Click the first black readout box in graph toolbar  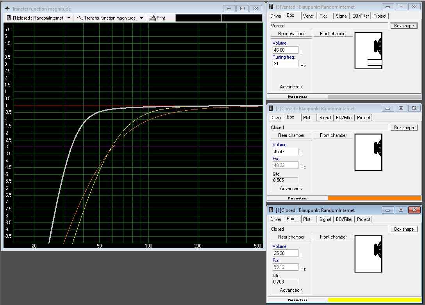click(198, 18)
